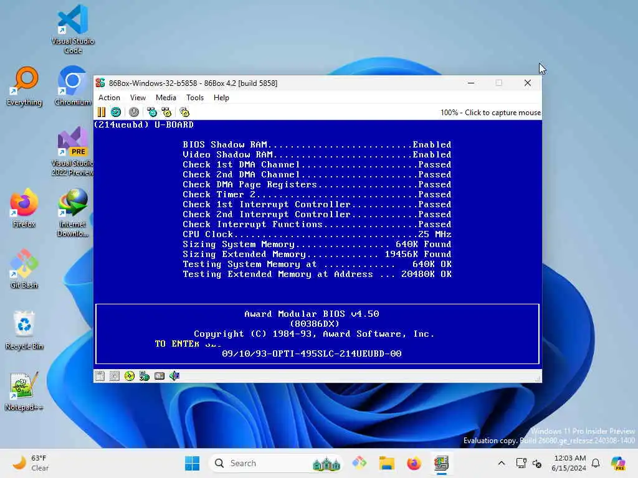This screenshot has width=638, height=478.
Task: Click the hard disk status bar icon
Action: [159, 376]
